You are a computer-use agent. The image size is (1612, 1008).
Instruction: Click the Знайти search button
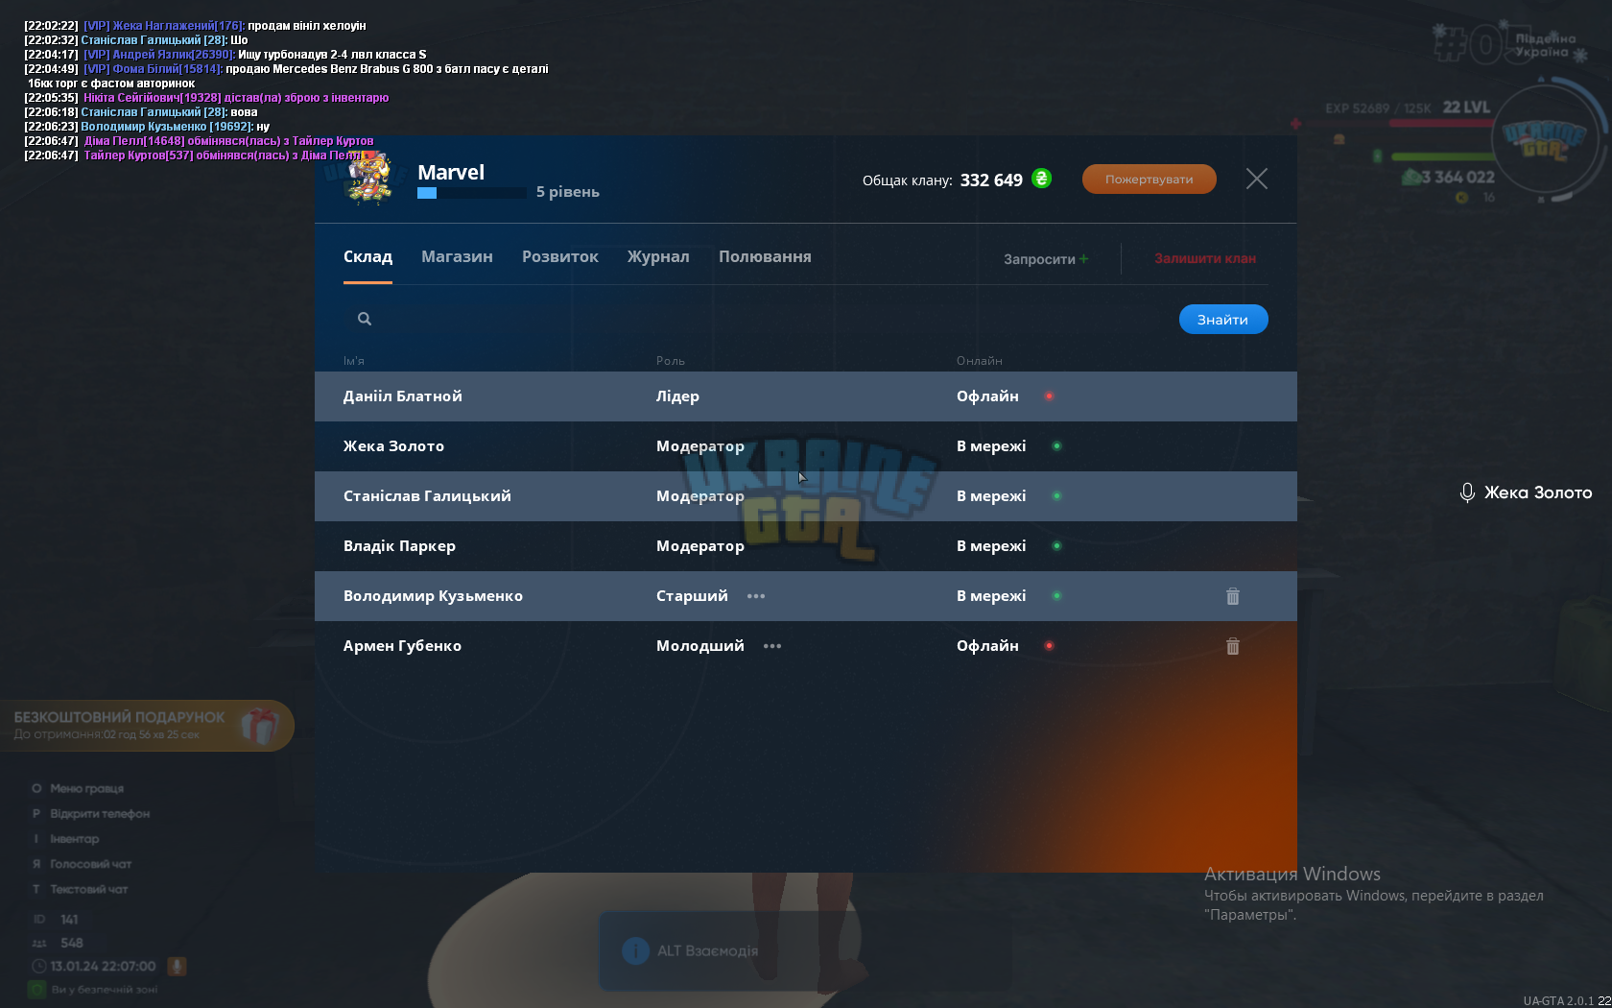tap(1223, 320)
